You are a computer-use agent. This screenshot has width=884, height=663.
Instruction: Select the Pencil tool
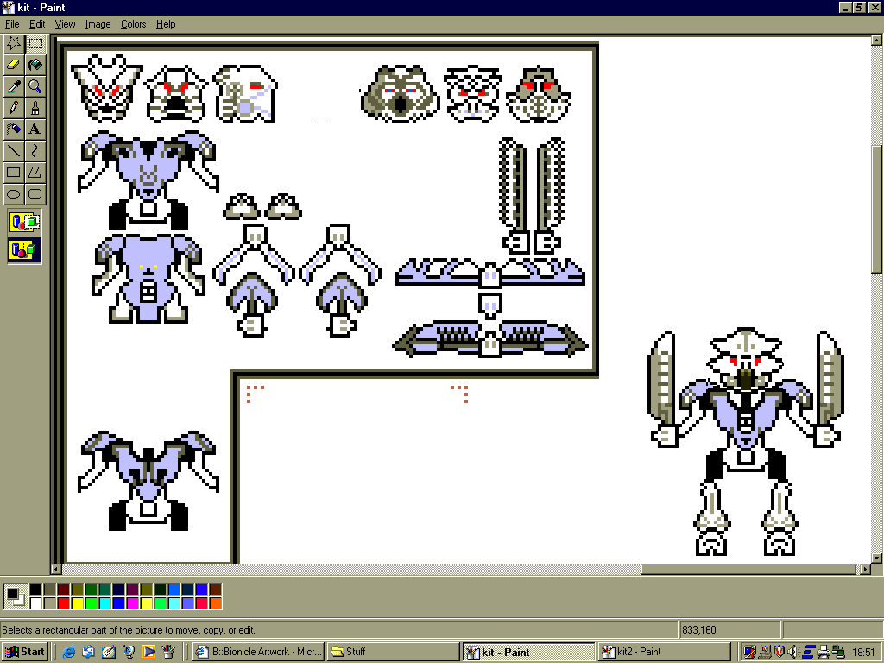14,108
